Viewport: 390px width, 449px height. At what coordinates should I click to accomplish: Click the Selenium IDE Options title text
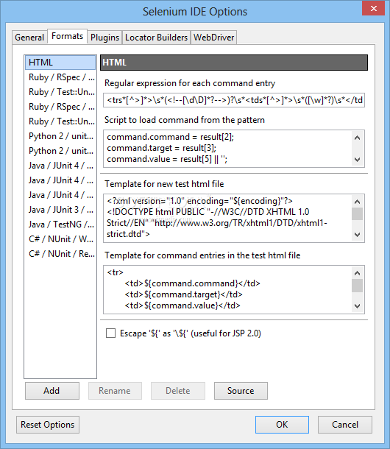(x=195, y=12)
